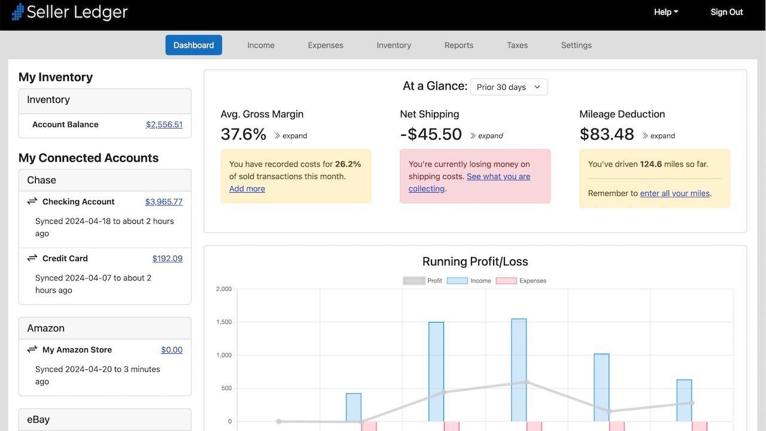Follow See what you are collecting link
This screenshot has height=431, width=766.
point(470,183)
